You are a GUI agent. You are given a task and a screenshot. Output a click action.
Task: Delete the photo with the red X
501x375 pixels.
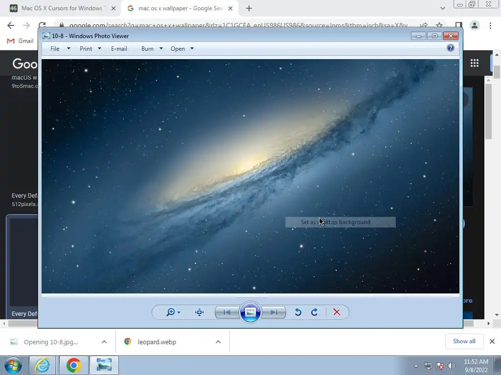pyautogui.click(x=337, y=312)
